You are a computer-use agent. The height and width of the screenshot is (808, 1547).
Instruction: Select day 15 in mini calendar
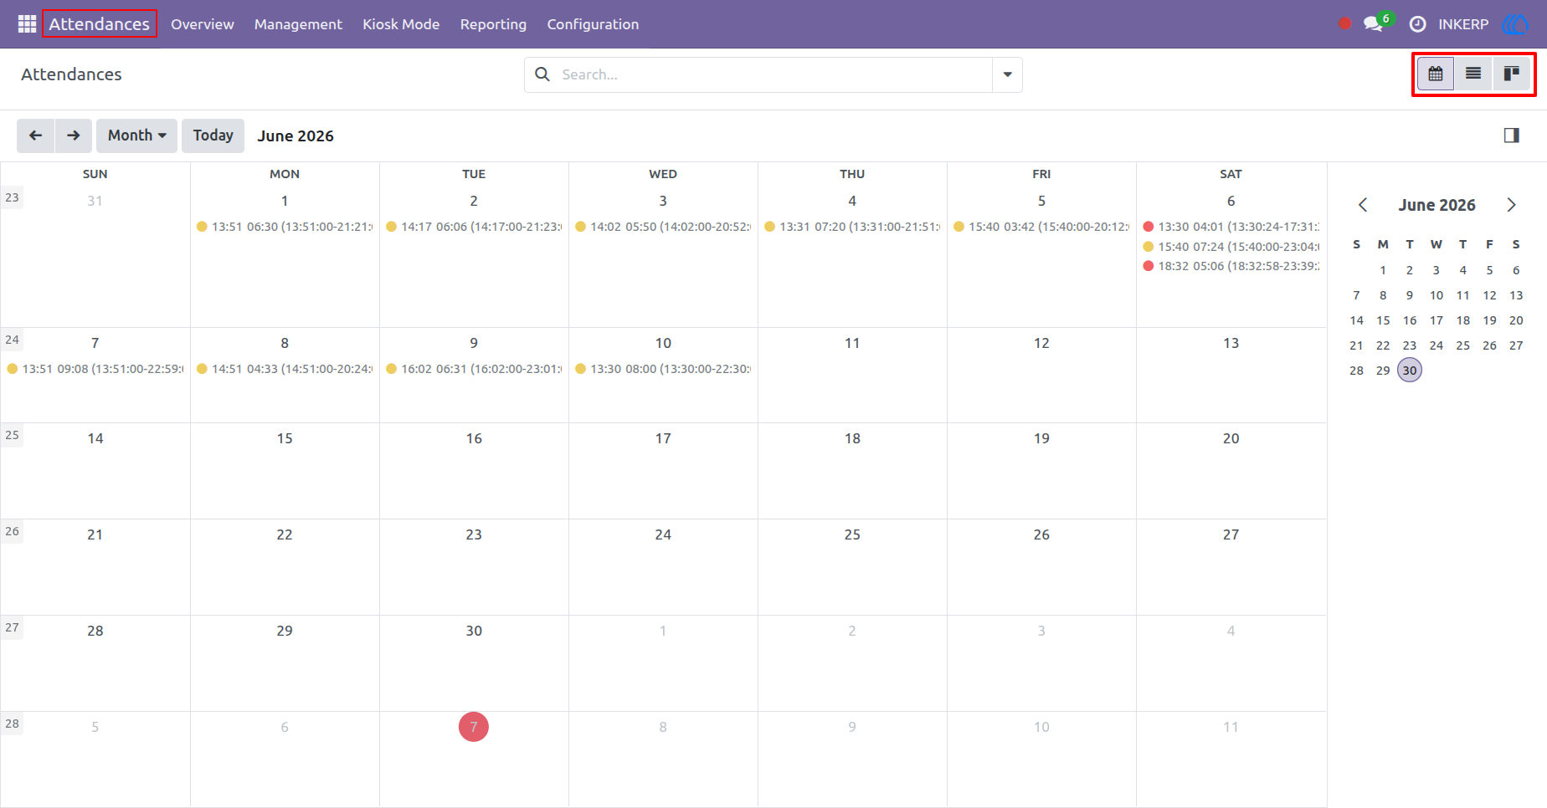coord(1383,320)
